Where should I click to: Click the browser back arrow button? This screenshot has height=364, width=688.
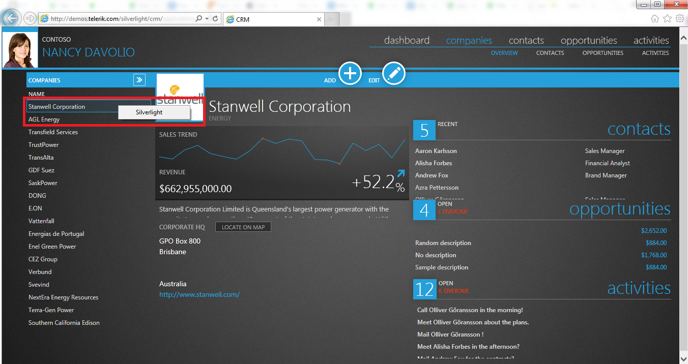click(x=11, y=18)
